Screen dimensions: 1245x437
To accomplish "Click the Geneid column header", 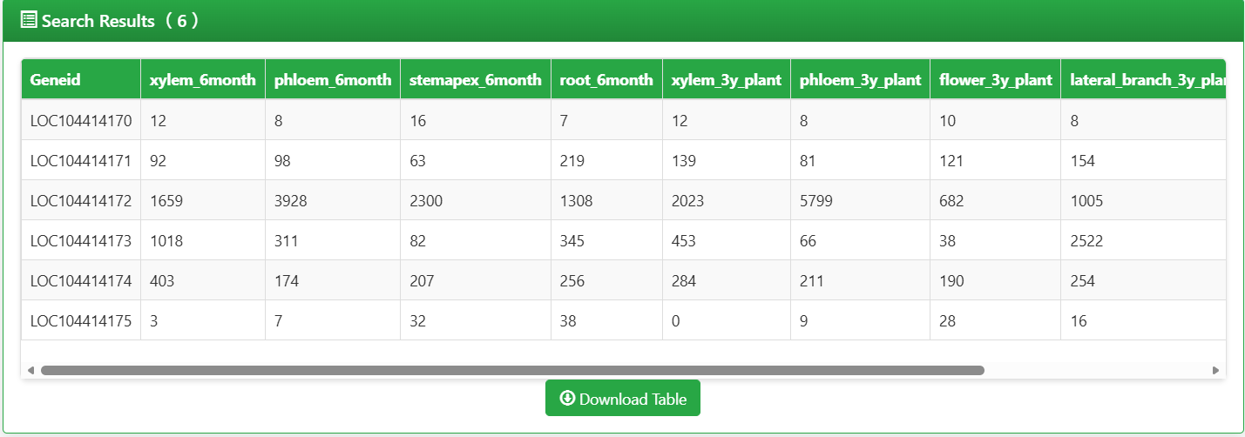I will tap(81, 80).
